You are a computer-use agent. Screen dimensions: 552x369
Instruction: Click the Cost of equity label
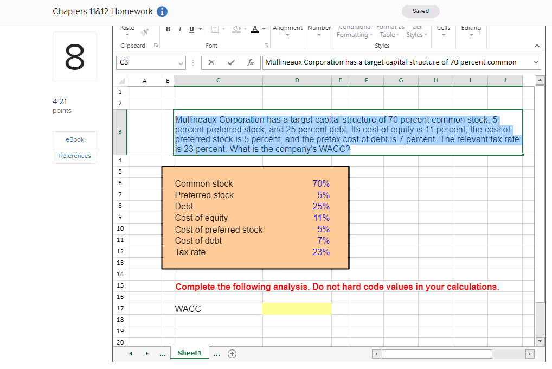[201, 218]
